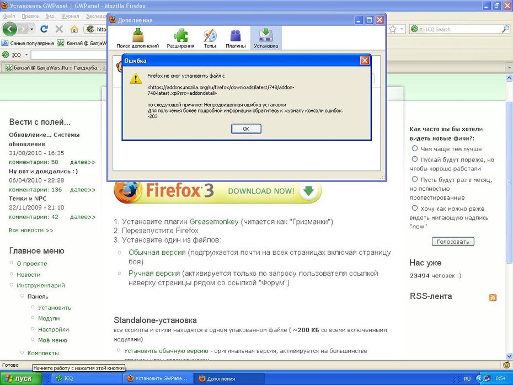Open the list all tabs dropdown

509,68
